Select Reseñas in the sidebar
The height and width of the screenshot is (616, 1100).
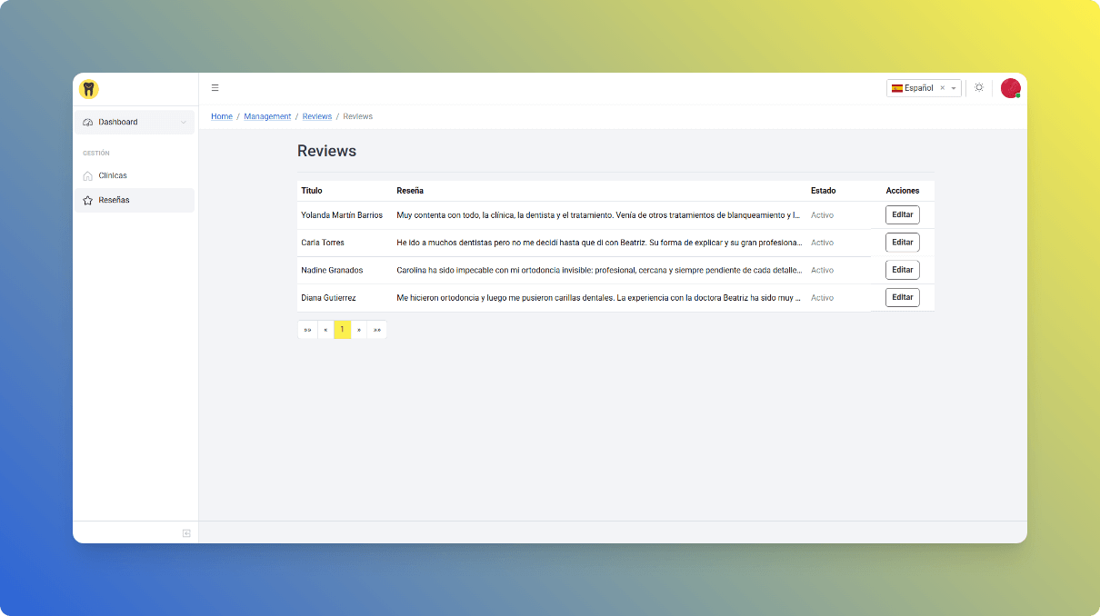tap(114, 200)
